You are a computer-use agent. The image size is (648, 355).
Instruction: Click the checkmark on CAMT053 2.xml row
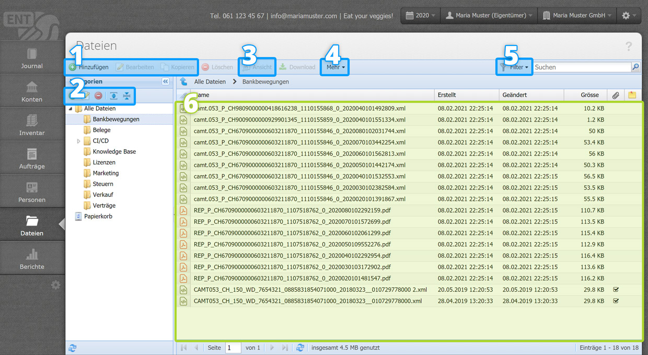(x=616, y=290)
